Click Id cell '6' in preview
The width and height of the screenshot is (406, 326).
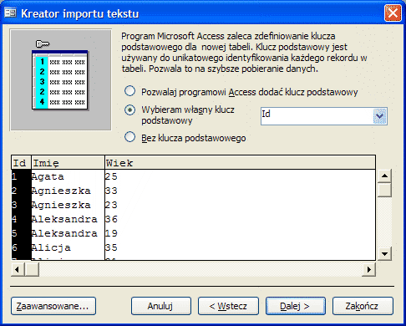pyautogui.click(x=21, y=247)
